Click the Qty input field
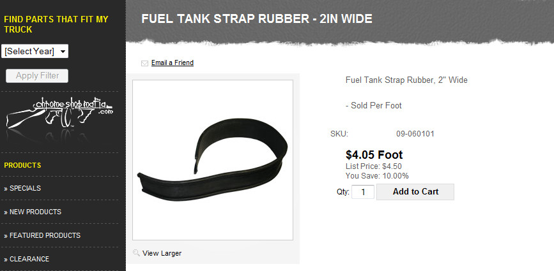 tap(363, 192)
